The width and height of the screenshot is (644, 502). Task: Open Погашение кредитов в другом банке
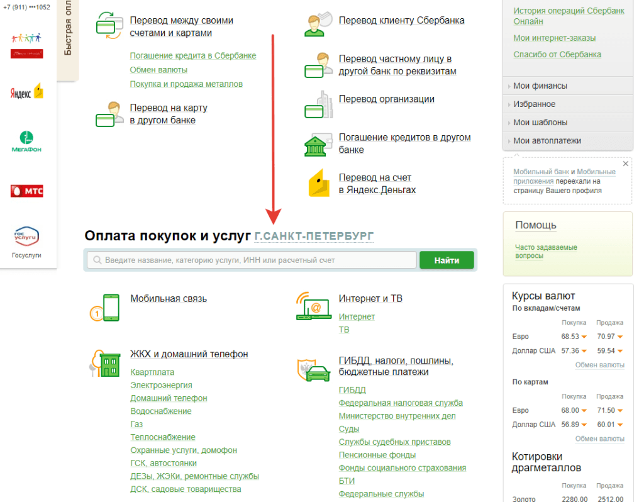pos(404,143)
